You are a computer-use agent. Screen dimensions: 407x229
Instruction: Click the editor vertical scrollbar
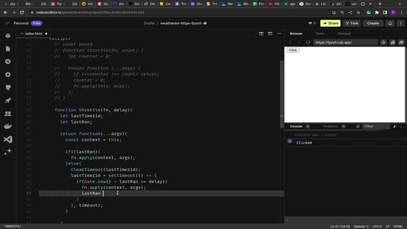pyautogui.click(x=282, y=94)
